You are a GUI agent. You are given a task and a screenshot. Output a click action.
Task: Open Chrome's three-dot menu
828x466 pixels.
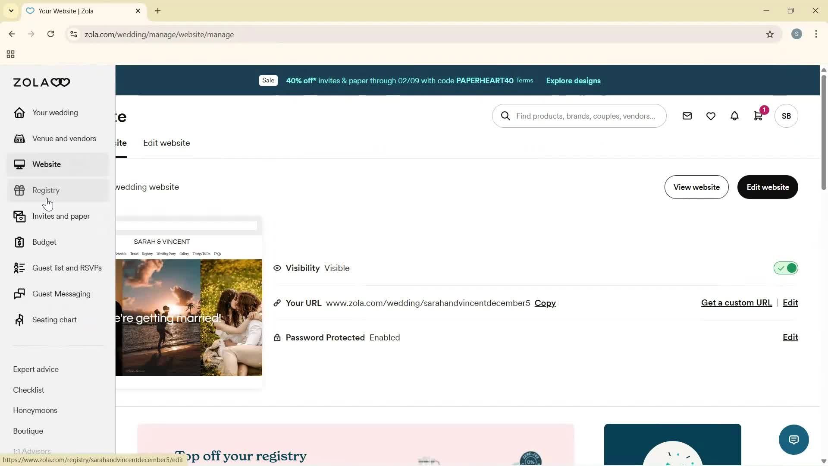(816, 34)
